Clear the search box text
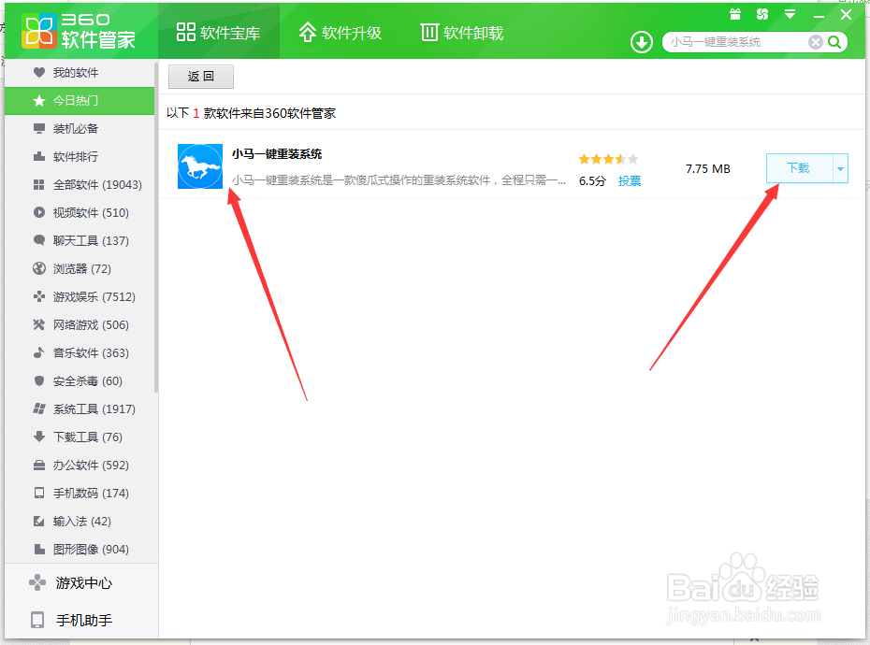The height and width of the screenshot is (645, 870). point(815,42)
